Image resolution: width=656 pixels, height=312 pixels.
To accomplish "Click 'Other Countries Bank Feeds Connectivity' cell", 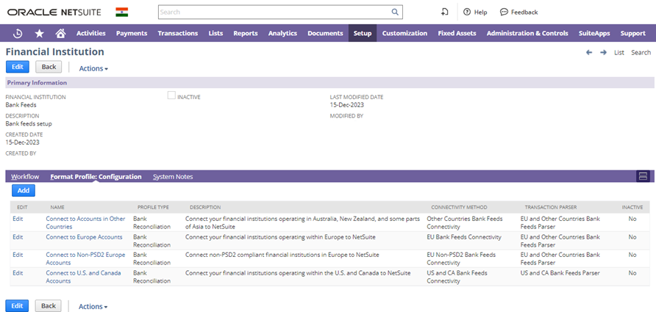I will click(x=465, y=222).
